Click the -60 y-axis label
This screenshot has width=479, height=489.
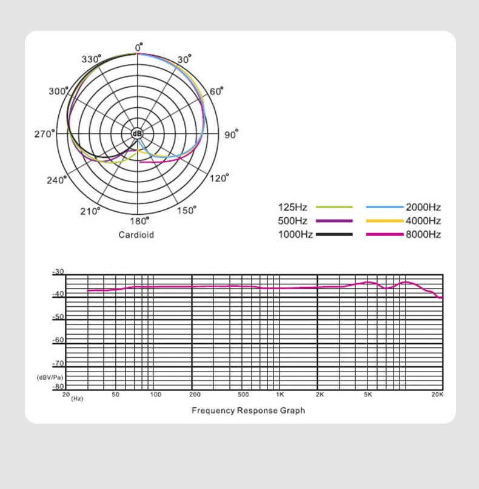58,340
